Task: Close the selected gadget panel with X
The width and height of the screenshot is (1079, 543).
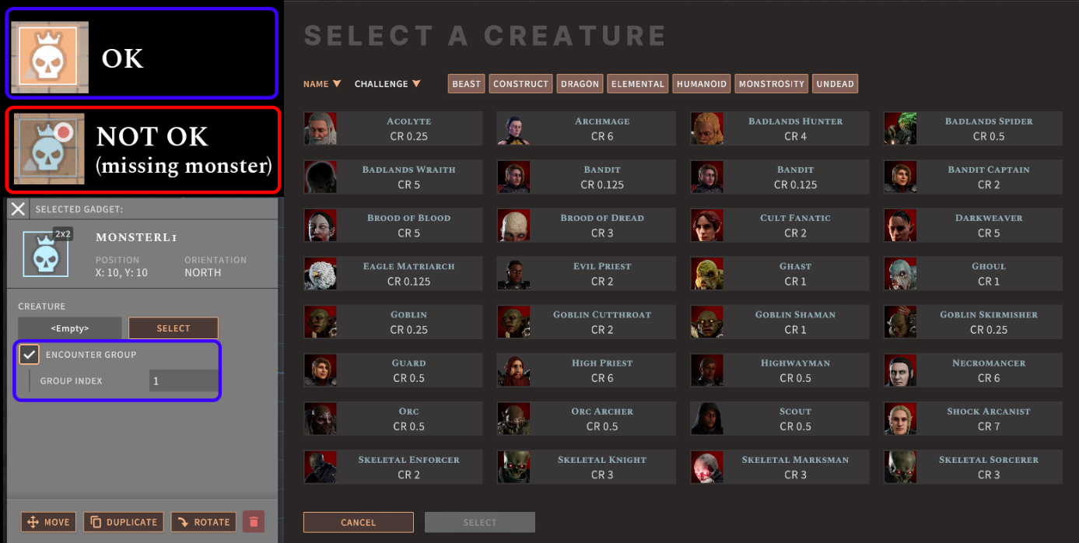Action: [19, 208]
